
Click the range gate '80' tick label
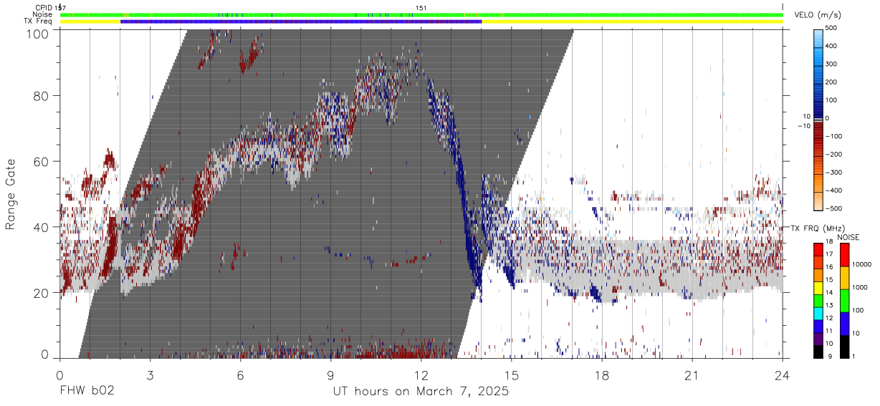42,96
